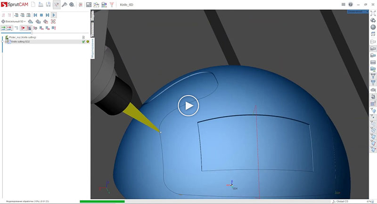
Task: Step to simulation end
Action: 48,15
